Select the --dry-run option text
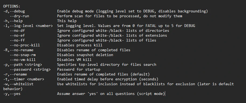This screenshot has width=246, height=103. point(19,16)
